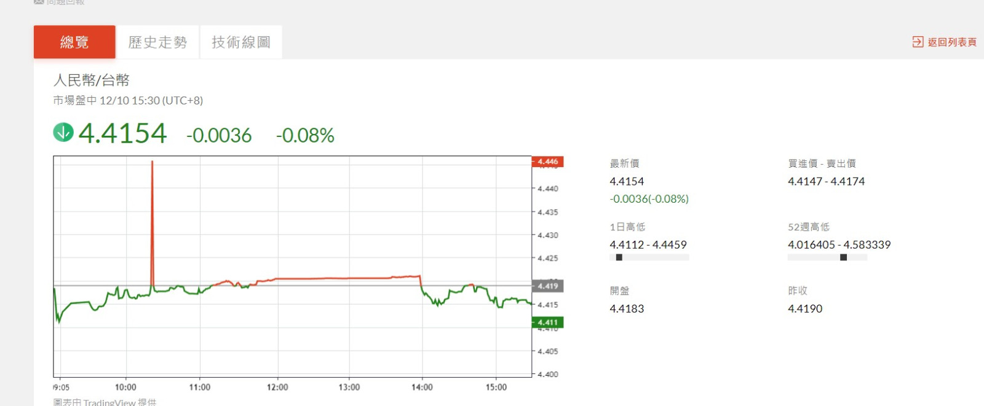Click the envelope icon at the top-left
The width and height of the screenshot is (984, 406).
pyautogui.click(x=39, y=2)
